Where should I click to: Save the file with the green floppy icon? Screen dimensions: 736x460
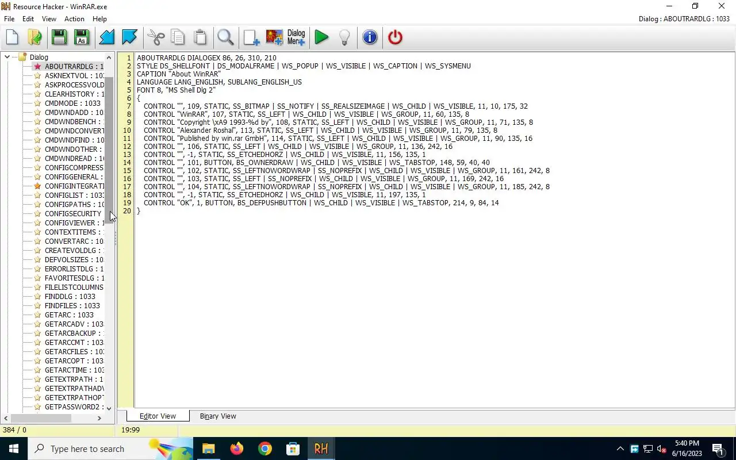[59, 37]
